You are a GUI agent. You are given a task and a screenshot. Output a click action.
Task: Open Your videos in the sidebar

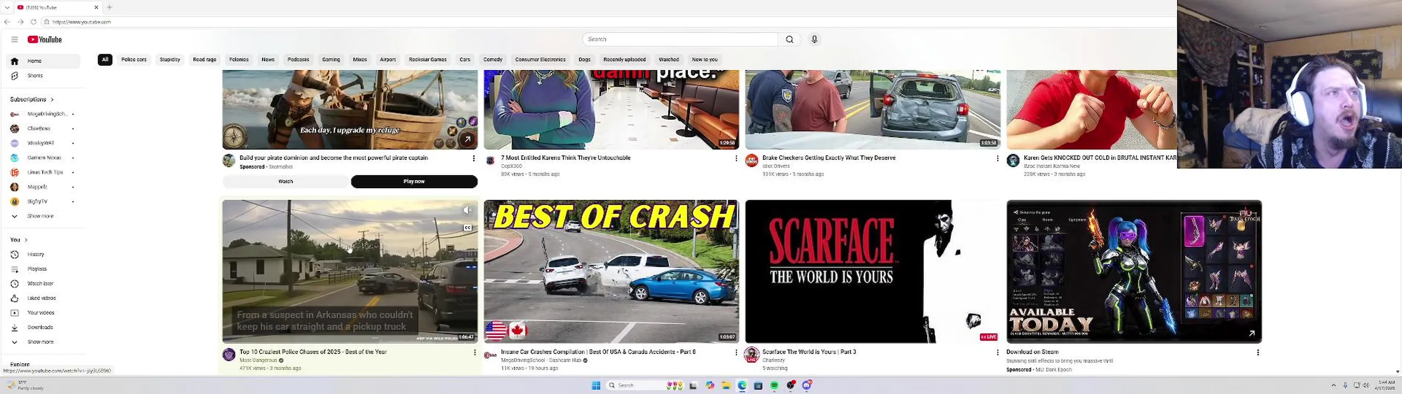(x=43, y=313)
